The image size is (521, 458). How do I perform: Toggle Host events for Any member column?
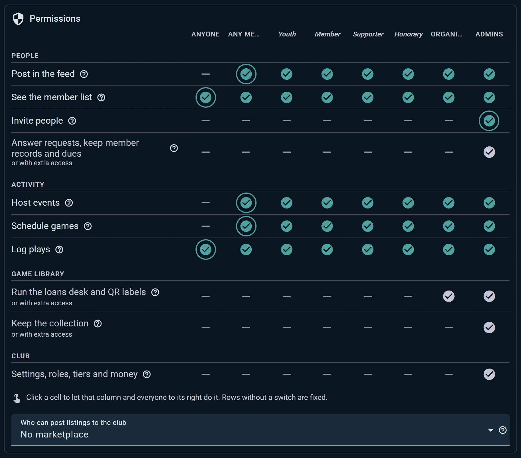[246, 203]
